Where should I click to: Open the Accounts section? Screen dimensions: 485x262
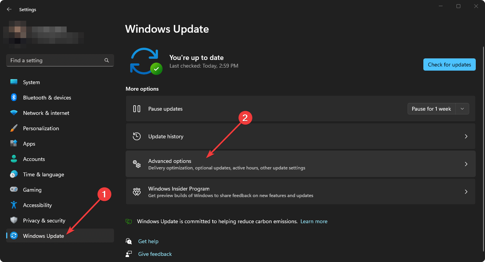tap(60, 159)
